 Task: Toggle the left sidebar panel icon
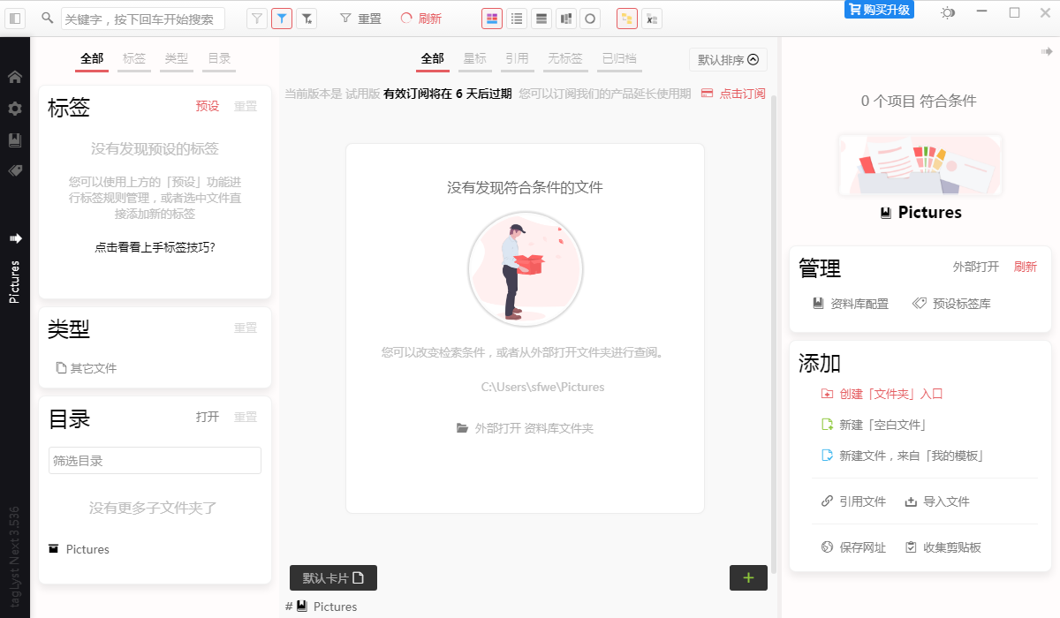tap(16, 19)
